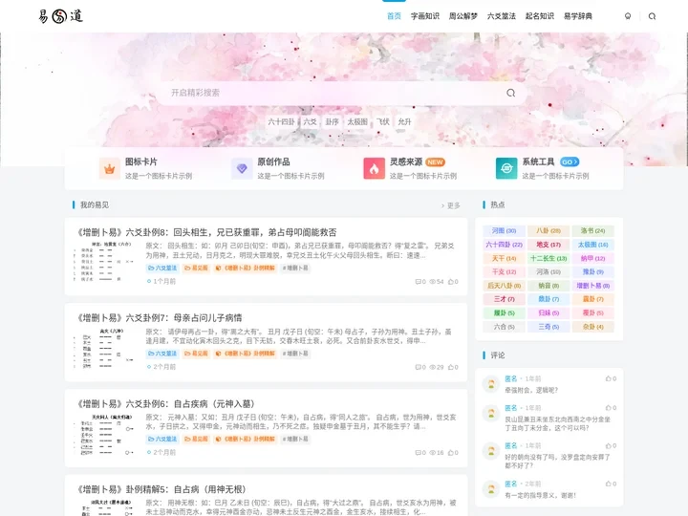Open the 首页 nav tab
This screenshot has width=688, height=516.
[394, 16]
